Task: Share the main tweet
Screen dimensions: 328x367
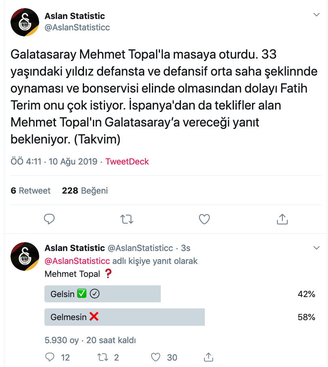Action: coord(282,219)
